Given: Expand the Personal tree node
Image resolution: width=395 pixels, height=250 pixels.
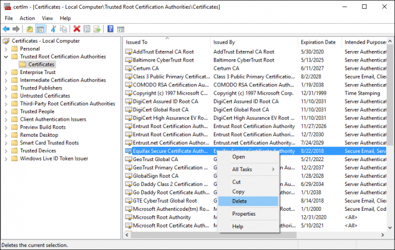Looking at the screenshot, I should tap(6, 49).
